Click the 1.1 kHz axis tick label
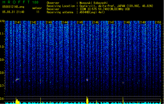 (2, 34)
